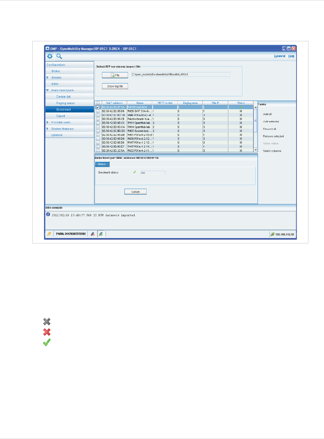Click the Cancel button
Viewport: 324px width, 439px height.
click(x=136, y=192)
